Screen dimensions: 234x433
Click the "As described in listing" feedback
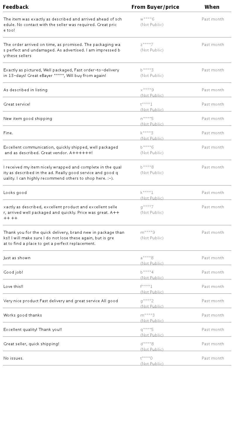point(25,90)
